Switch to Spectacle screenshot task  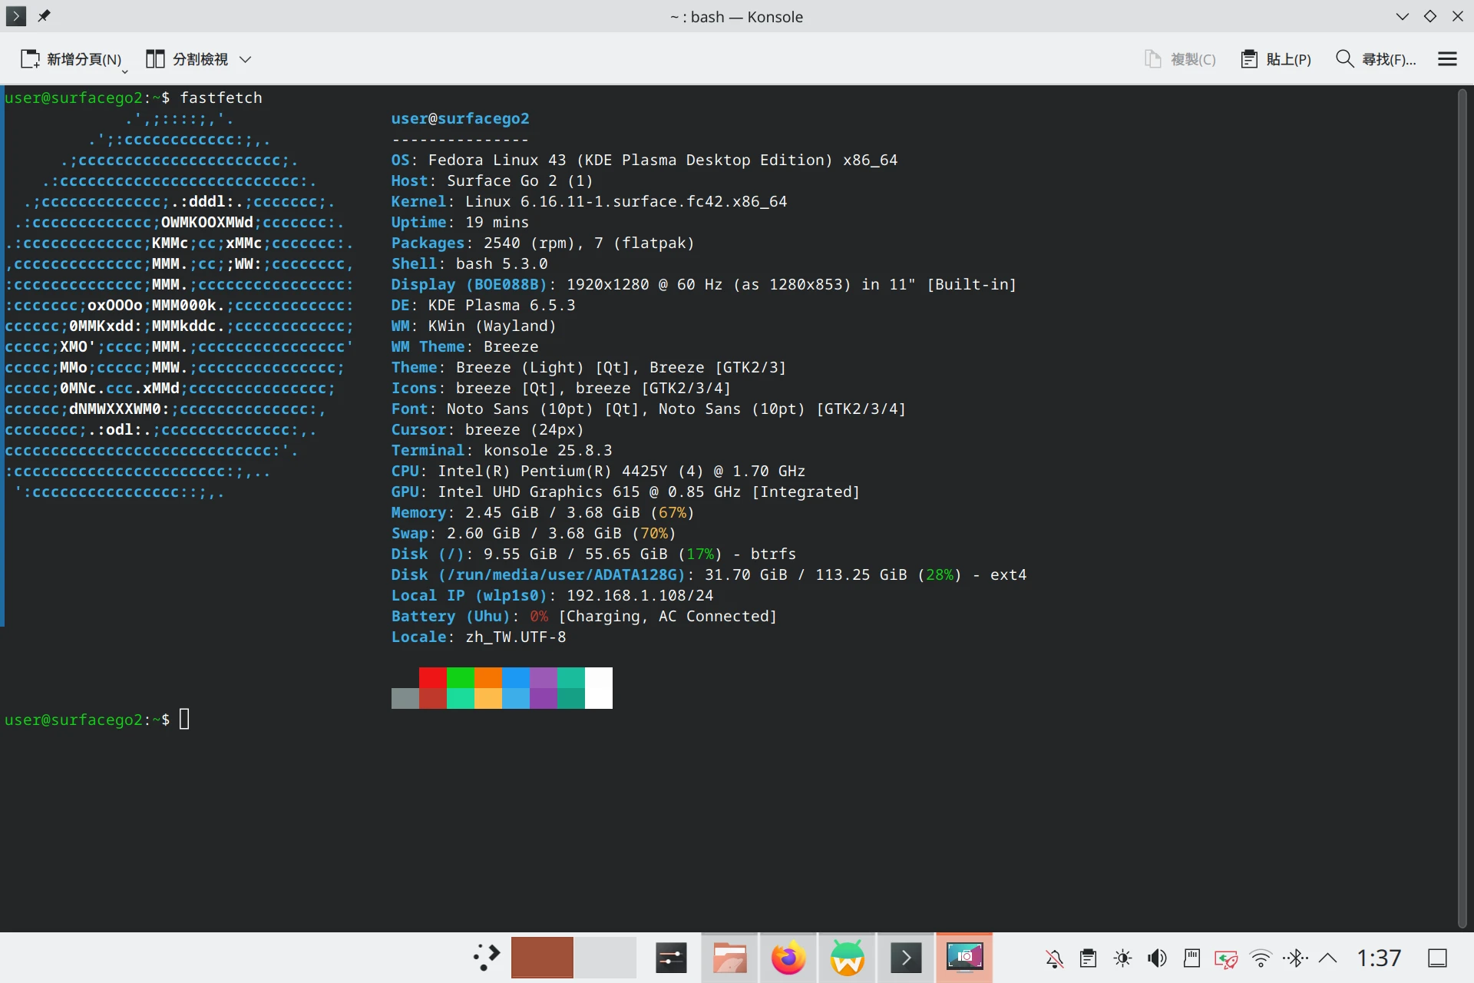pos(964,958)
